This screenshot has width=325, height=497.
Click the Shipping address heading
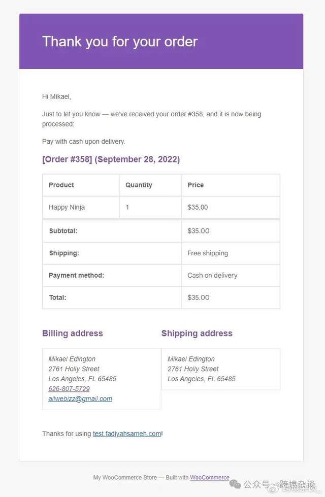[197, 334]
